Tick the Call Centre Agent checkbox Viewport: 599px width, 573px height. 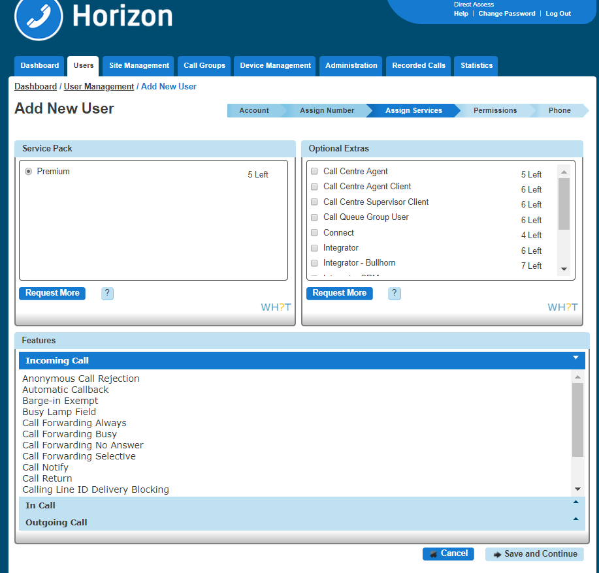(x=314, y=171)
